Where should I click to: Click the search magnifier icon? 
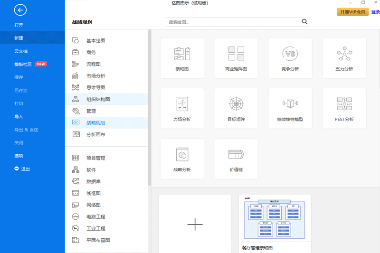304,22
